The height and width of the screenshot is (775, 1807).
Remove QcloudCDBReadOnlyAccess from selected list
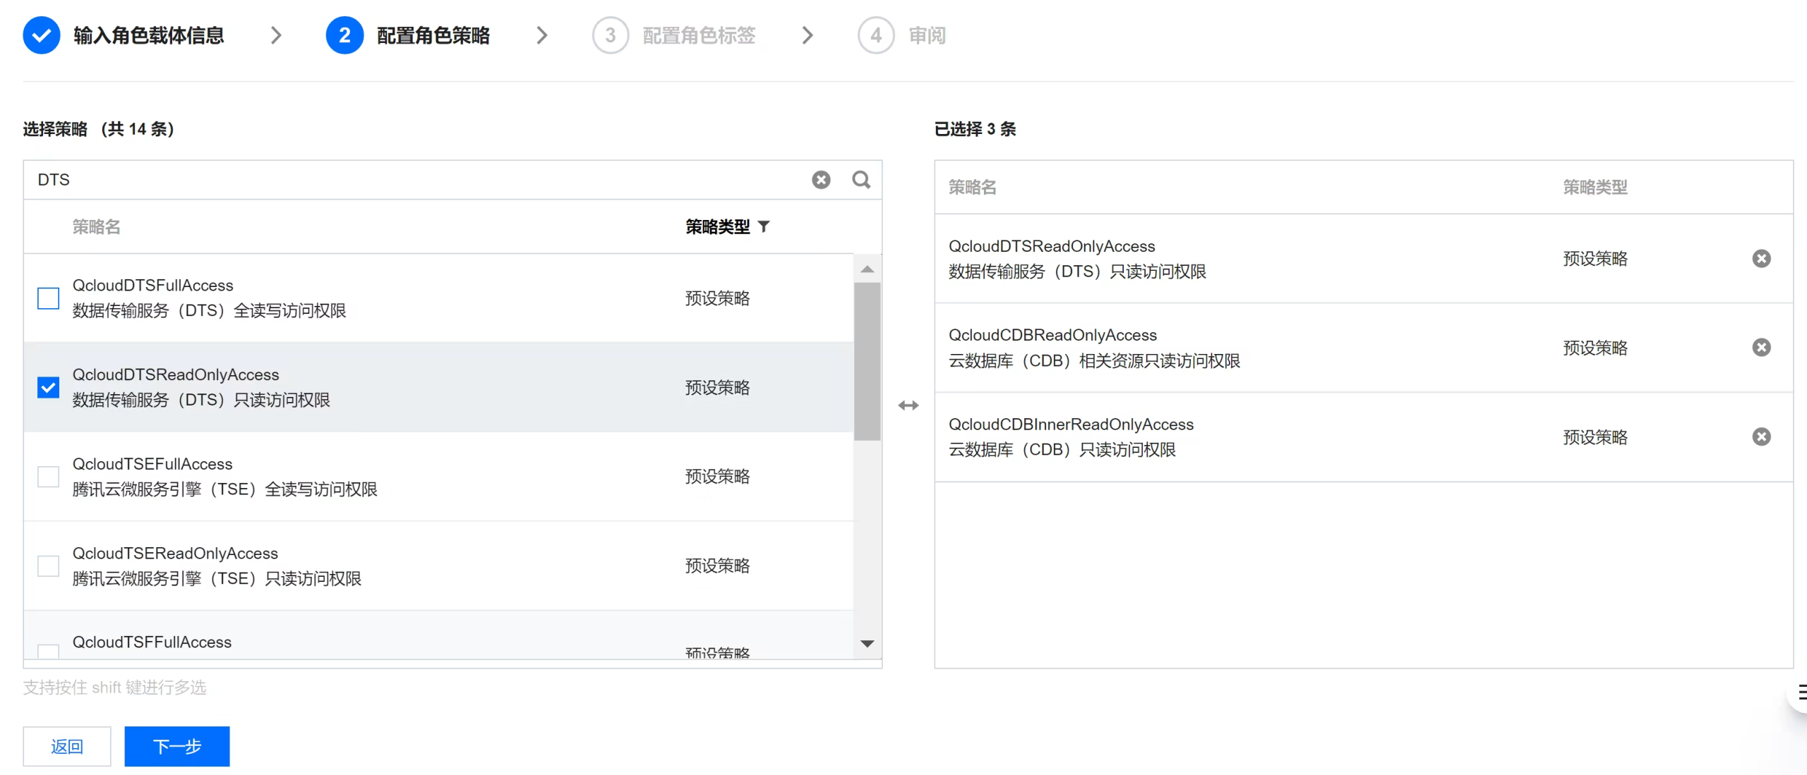coord(1761,348)
